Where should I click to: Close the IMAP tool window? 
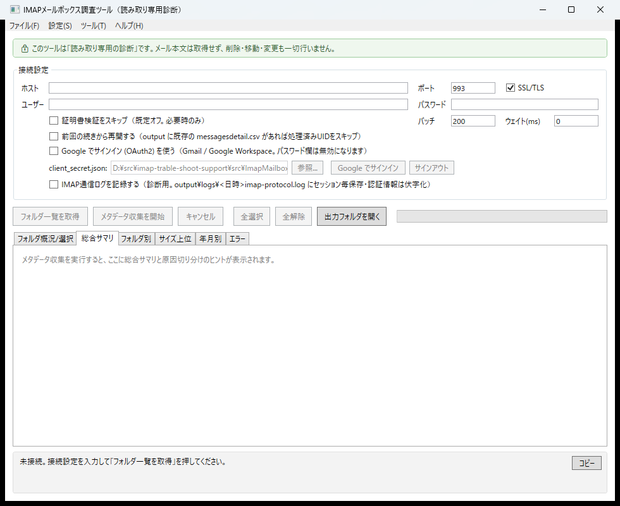600,9
